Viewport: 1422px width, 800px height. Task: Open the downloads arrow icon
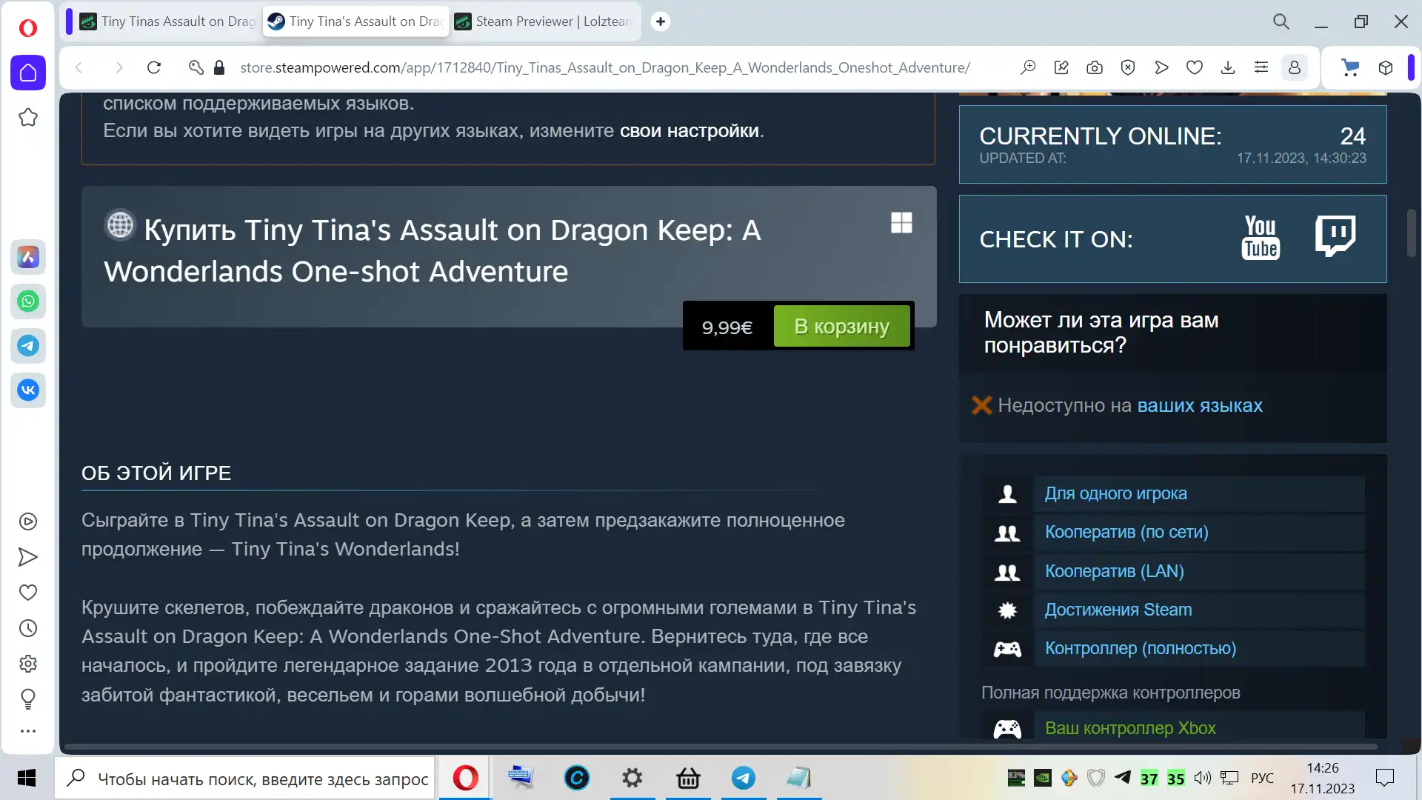1228,67
